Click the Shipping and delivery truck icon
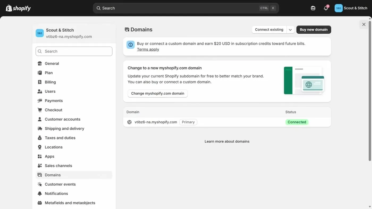372x209 pixels. 40,129
